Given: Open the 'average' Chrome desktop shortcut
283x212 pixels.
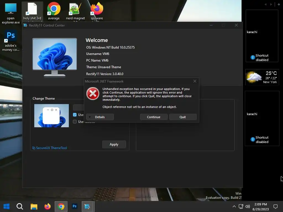Looking at the screenshot, I should pos(54,11).
